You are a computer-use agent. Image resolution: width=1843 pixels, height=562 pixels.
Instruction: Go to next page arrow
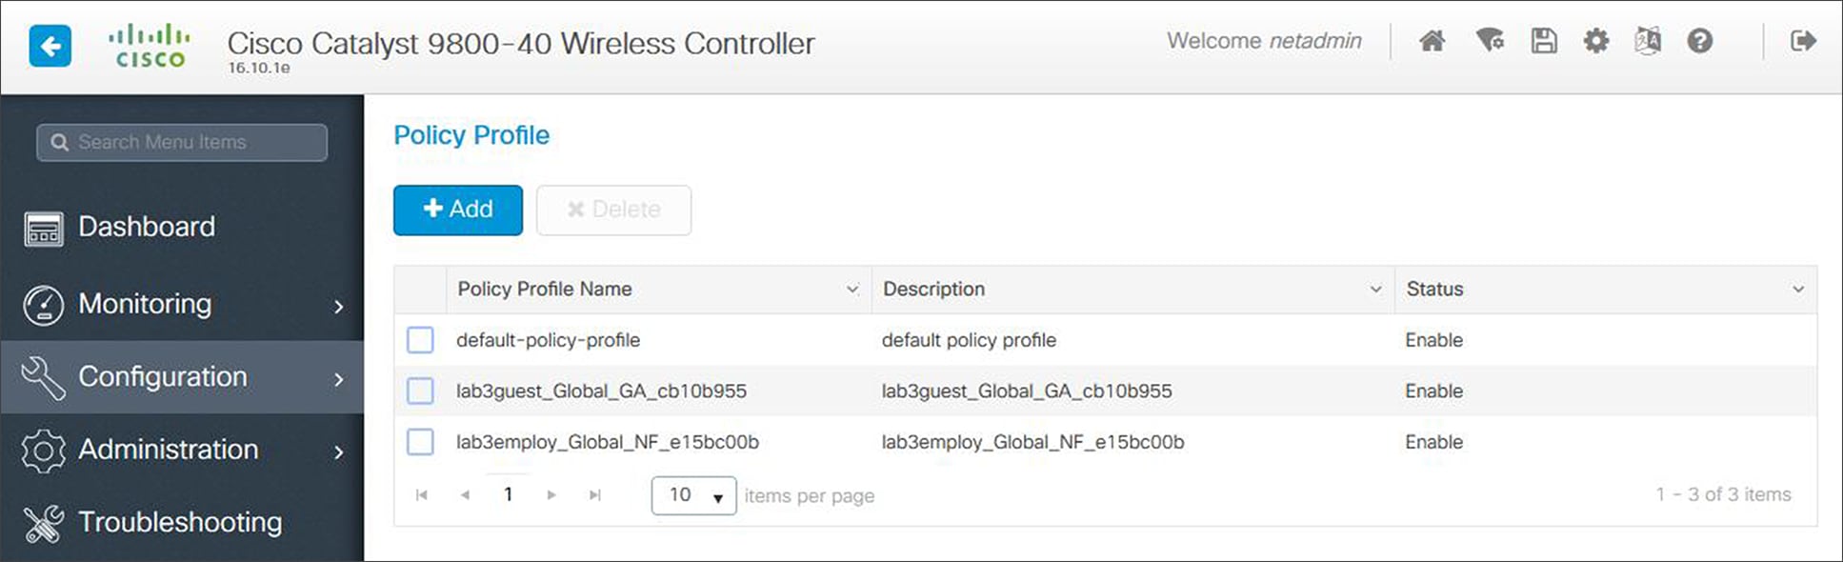pos(551,494)
